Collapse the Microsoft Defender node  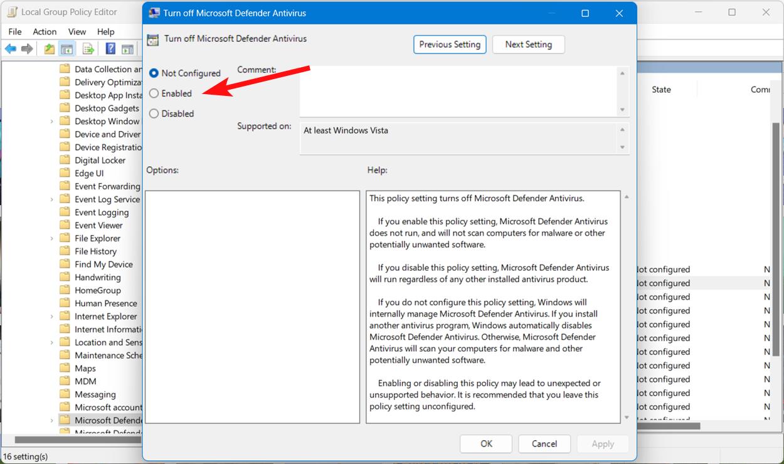51,420
